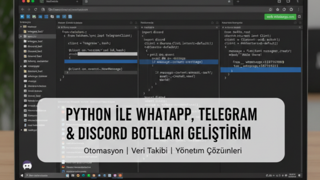This screenshot has height=180, width=320.
Task: Click the light-blue document icon ending app toolbar
Action: 70,16
